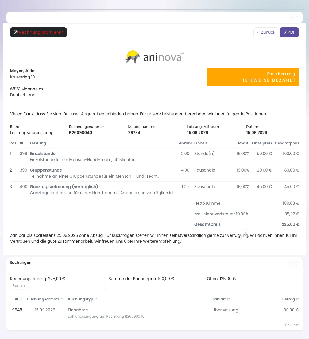Click the print icon in the Buchungen panel
The height and width of the screenshot is (339, 309).
coord(296,263)
